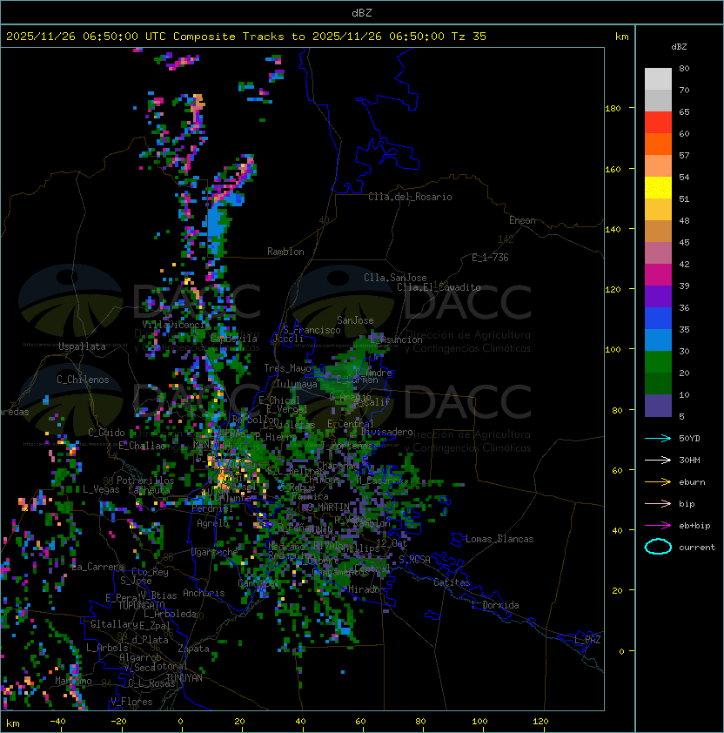Click the 'Tz 35' header value
The height and width of the screenshot is (733, 724).
tap(469, 37)
